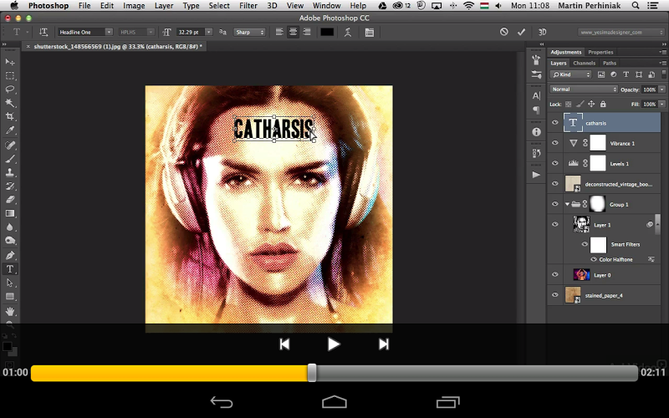
Task: Open the font family dropdown Headline One
Action: [x=85, y=32]
